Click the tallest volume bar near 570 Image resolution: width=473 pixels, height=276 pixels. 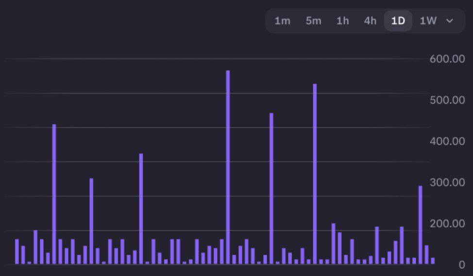click(x=228, y=168)
